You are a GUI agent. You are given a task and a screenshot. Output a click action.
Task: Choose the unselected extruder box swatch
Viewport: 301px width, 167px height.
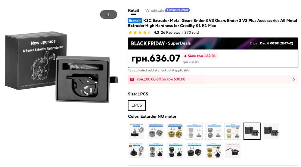pyautogui.click(x=271, y=131)
